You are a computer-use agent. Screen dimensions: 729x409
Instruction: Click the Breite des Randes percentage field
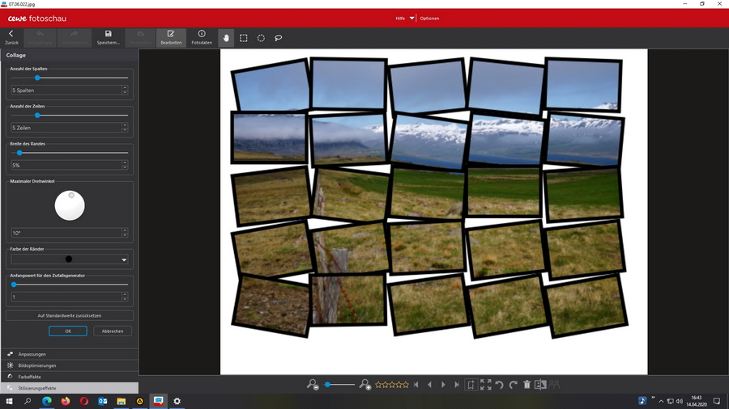[x=65, y=165]
